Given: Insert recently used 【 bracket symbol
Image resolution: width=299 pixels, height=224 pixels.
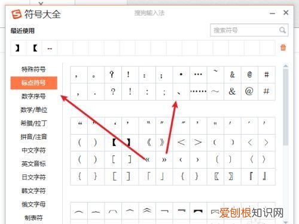Looking at the screenshot, I should 35,48.
